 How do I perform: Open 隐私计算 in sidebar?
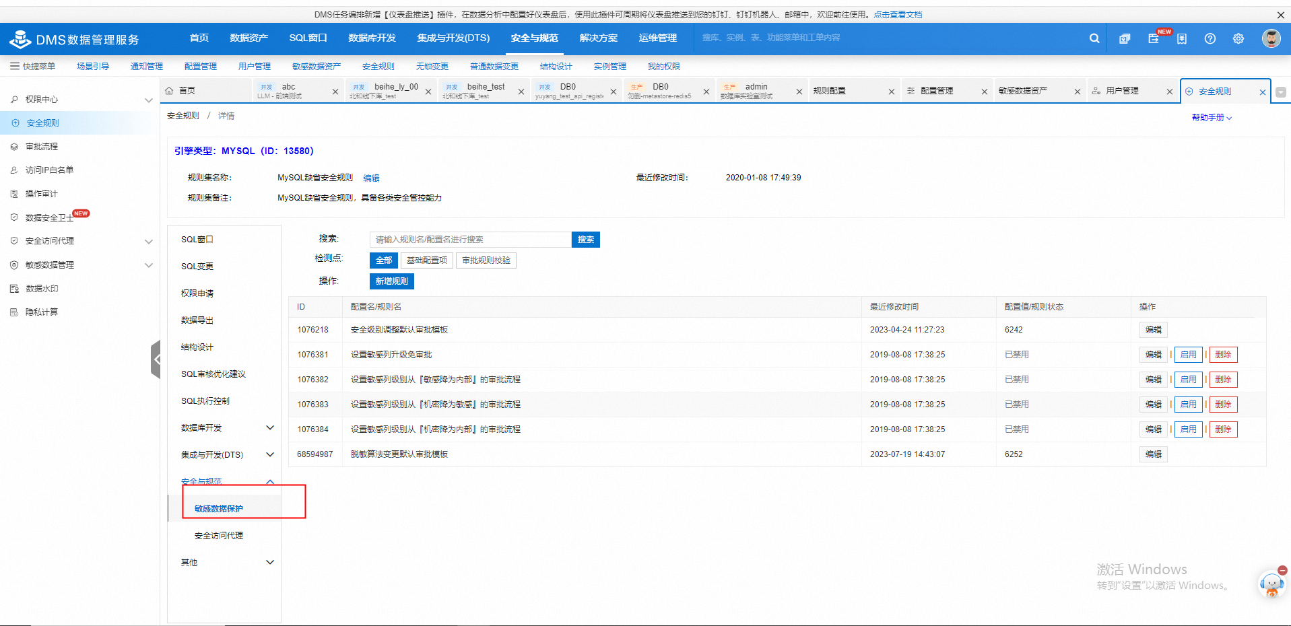42,312
